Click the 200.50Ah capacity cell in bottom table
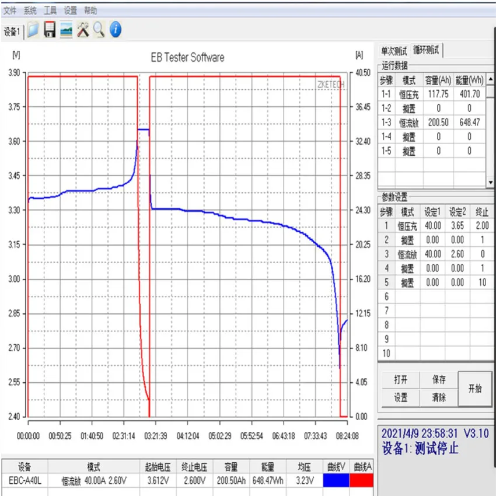 tap(231, 480)
